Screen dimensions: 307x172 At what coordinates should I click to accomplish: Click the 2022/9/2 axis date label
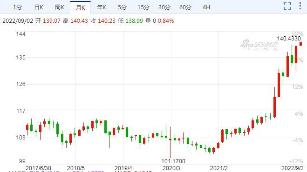(x=292, y=168)
